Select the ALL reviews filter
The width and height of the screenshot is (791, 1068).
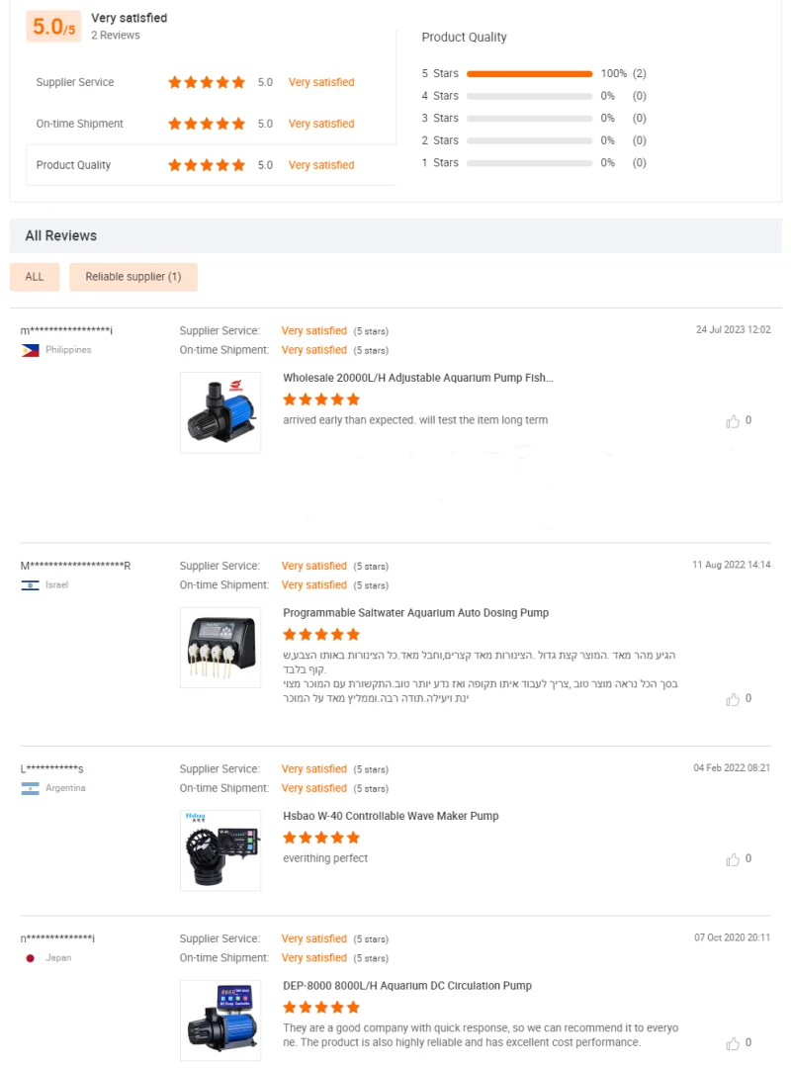(35, 277)
